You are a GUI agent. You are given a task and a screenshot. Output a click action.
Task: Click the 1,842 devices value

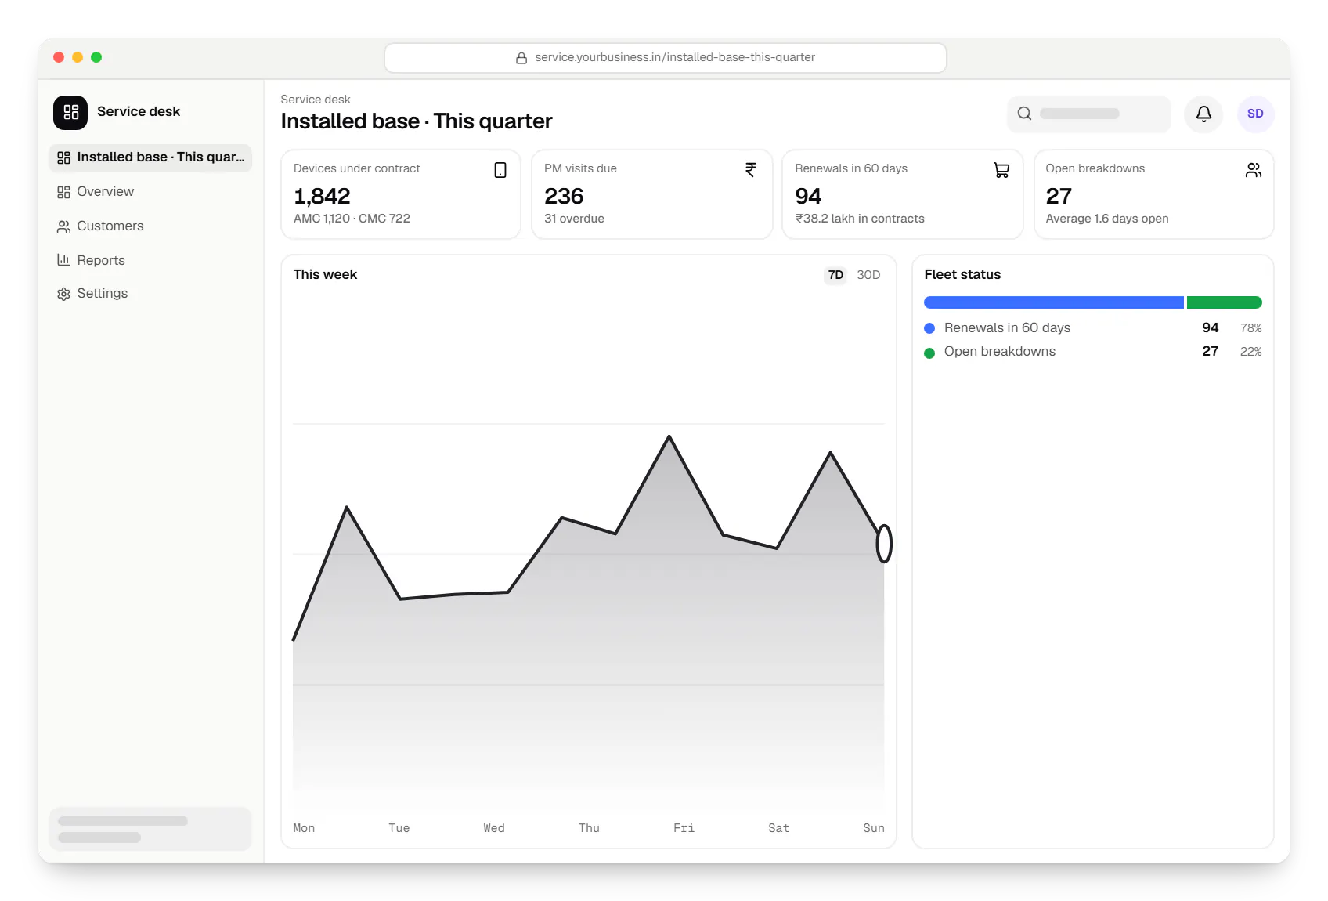322,196
